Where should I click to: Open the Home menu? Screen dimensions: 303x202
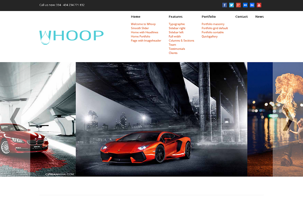pos(136,17)
